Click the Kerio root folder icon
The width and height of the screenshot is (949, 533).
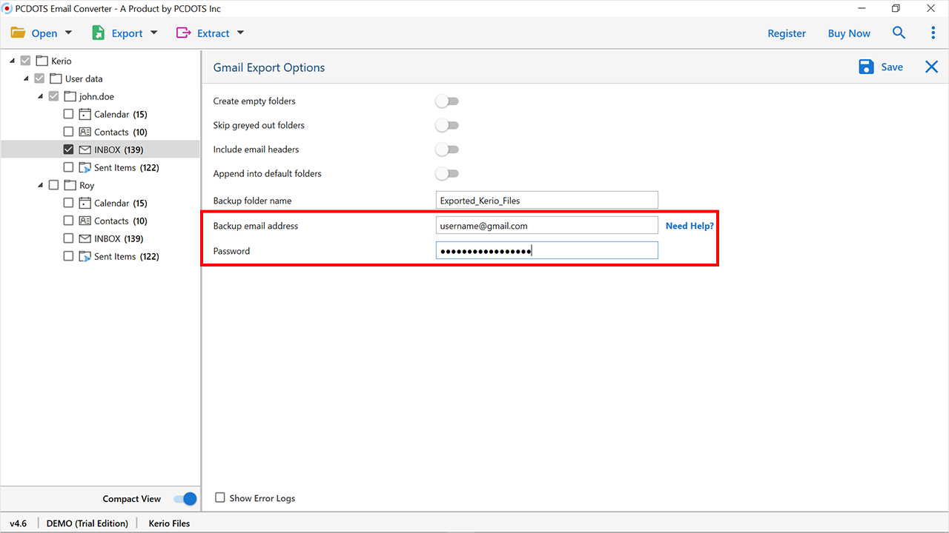[42, 61]
